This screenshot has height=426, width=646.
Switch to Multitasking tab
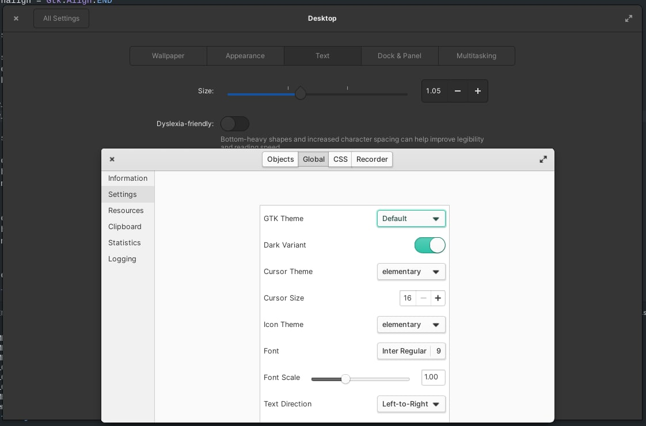(476, 56)
